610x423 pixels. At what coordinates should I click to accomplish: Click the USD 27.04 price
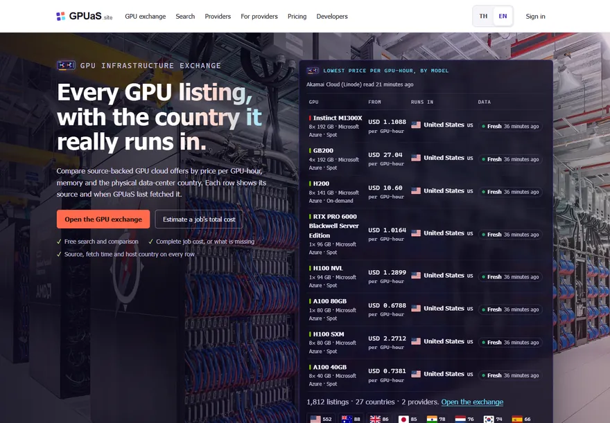pos(385,154)
